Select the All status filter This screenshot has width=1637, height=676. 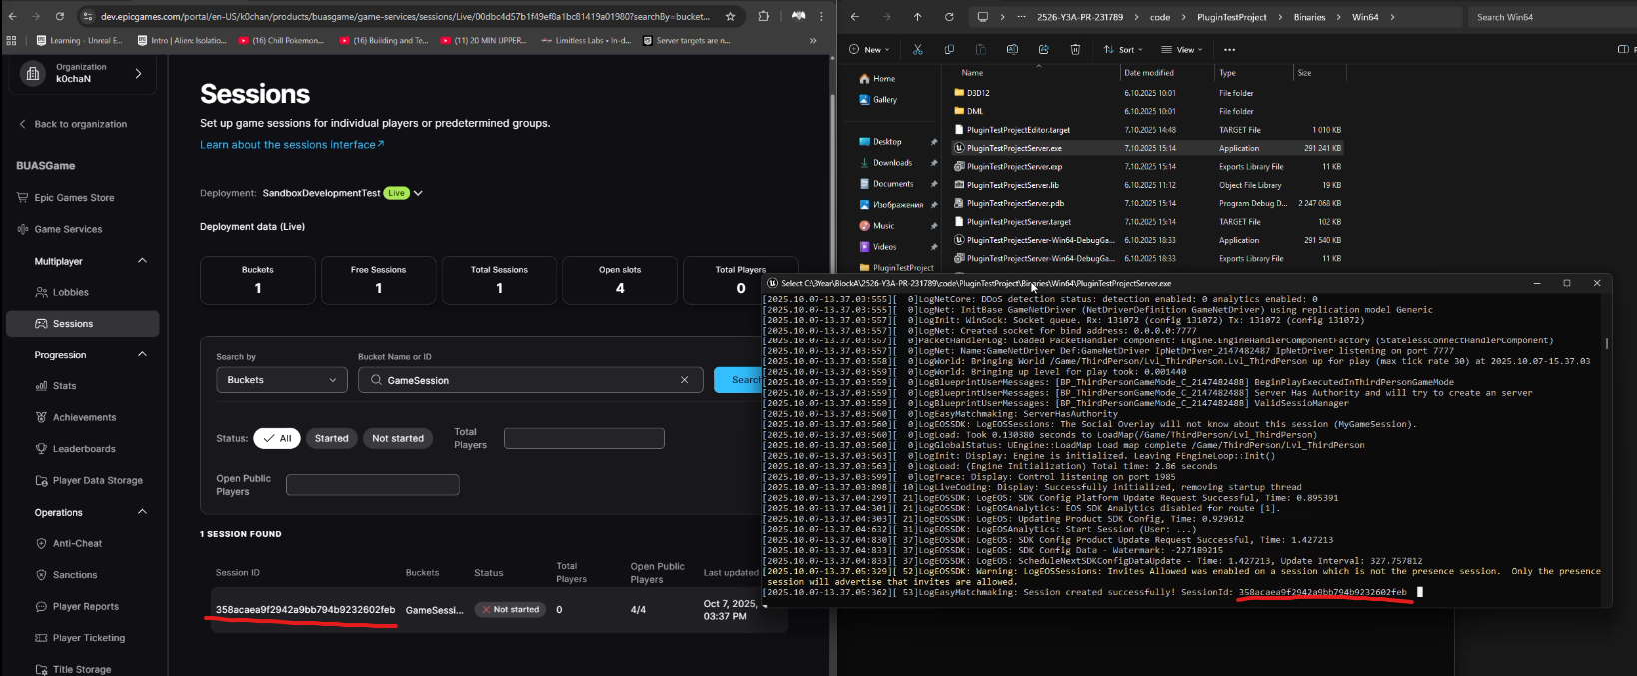click(277, 438)
